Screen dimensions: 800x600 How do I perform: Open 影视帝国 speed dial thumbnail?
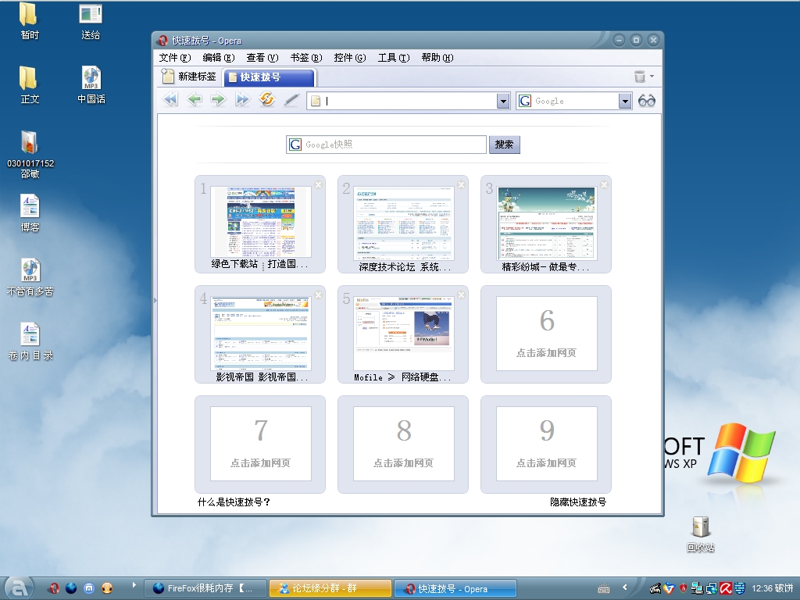(x=261, y=333)
